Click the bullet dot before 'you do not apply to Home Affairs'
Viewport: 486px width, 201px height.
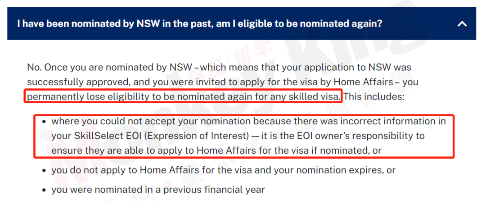pos(45,170)
